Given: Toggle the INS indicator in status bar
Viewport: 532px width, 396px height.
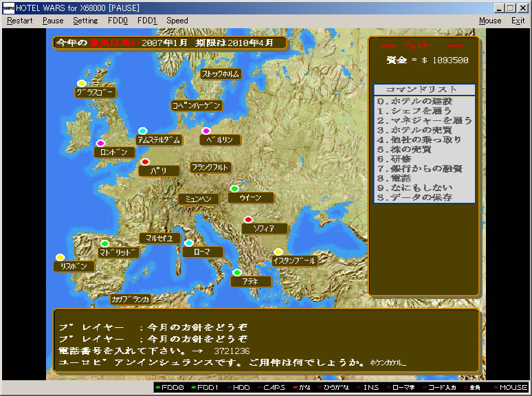Looking at the screenshot, I should tap(369, 388).
